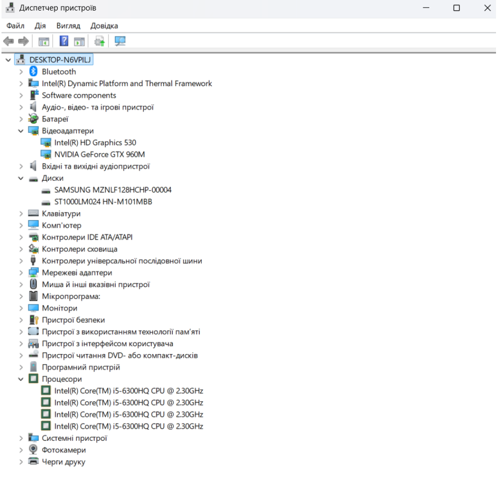This screenshot has width=498, height=498.
Task: Click the Фотокамери webcam icon
Action: click(33, 450)
